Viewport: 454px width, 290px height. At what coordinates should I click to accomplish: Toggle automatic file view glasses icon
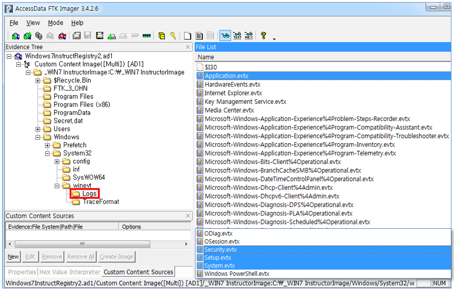tap(225, 36)
